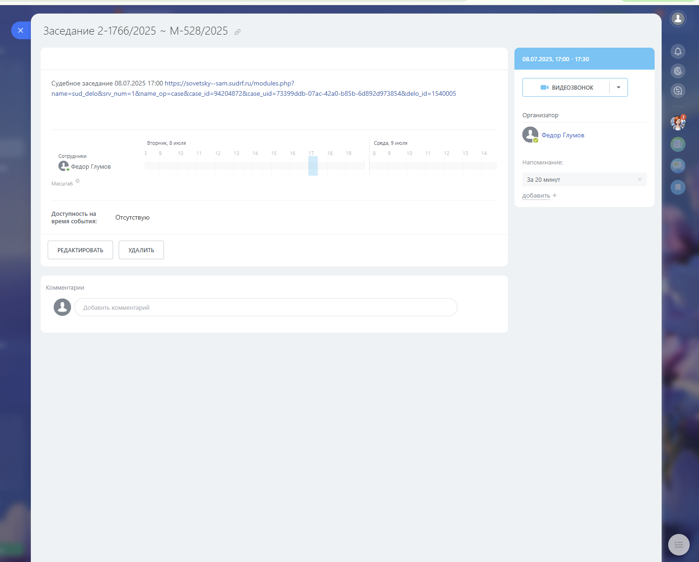The height and width of the screenshot is (562, 699).
Task: Expand the Видеозвонок dropdown arrow
Action: 618,87
